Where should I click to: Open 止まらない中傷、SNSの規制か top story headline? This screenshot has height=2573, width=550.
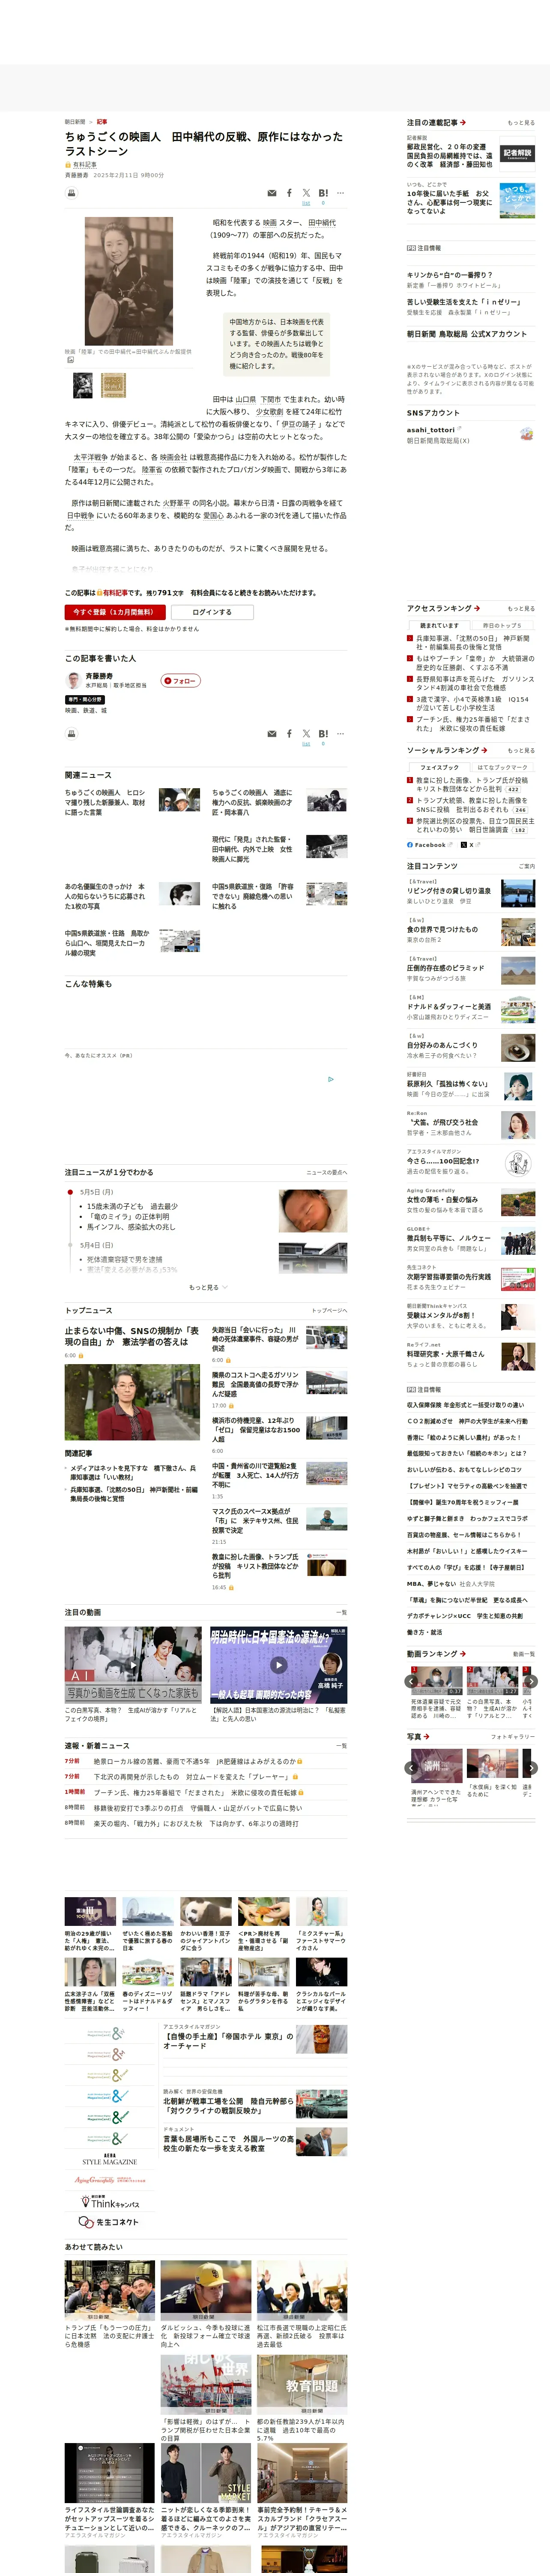point(132,1336)
